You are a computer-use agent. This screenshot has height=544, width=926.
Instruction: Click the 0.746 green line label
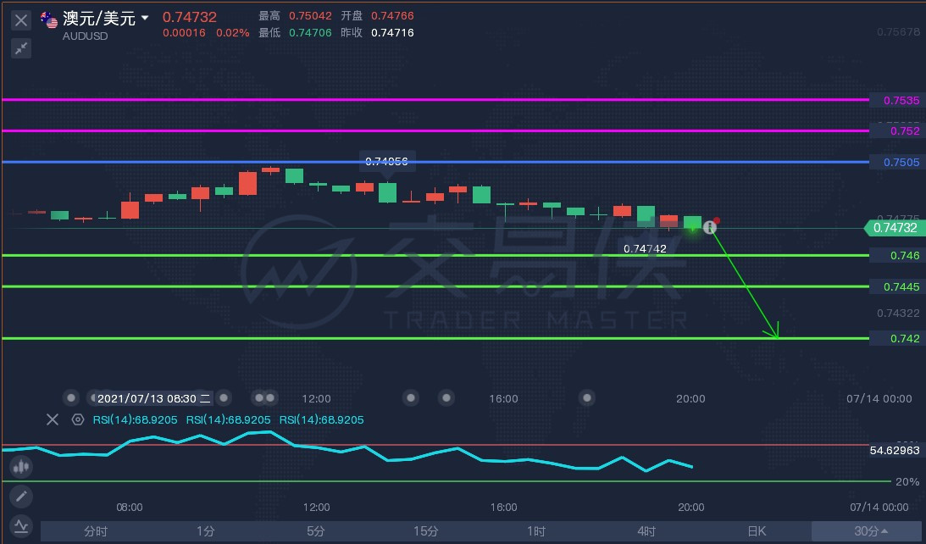click(x=899, y=255)
